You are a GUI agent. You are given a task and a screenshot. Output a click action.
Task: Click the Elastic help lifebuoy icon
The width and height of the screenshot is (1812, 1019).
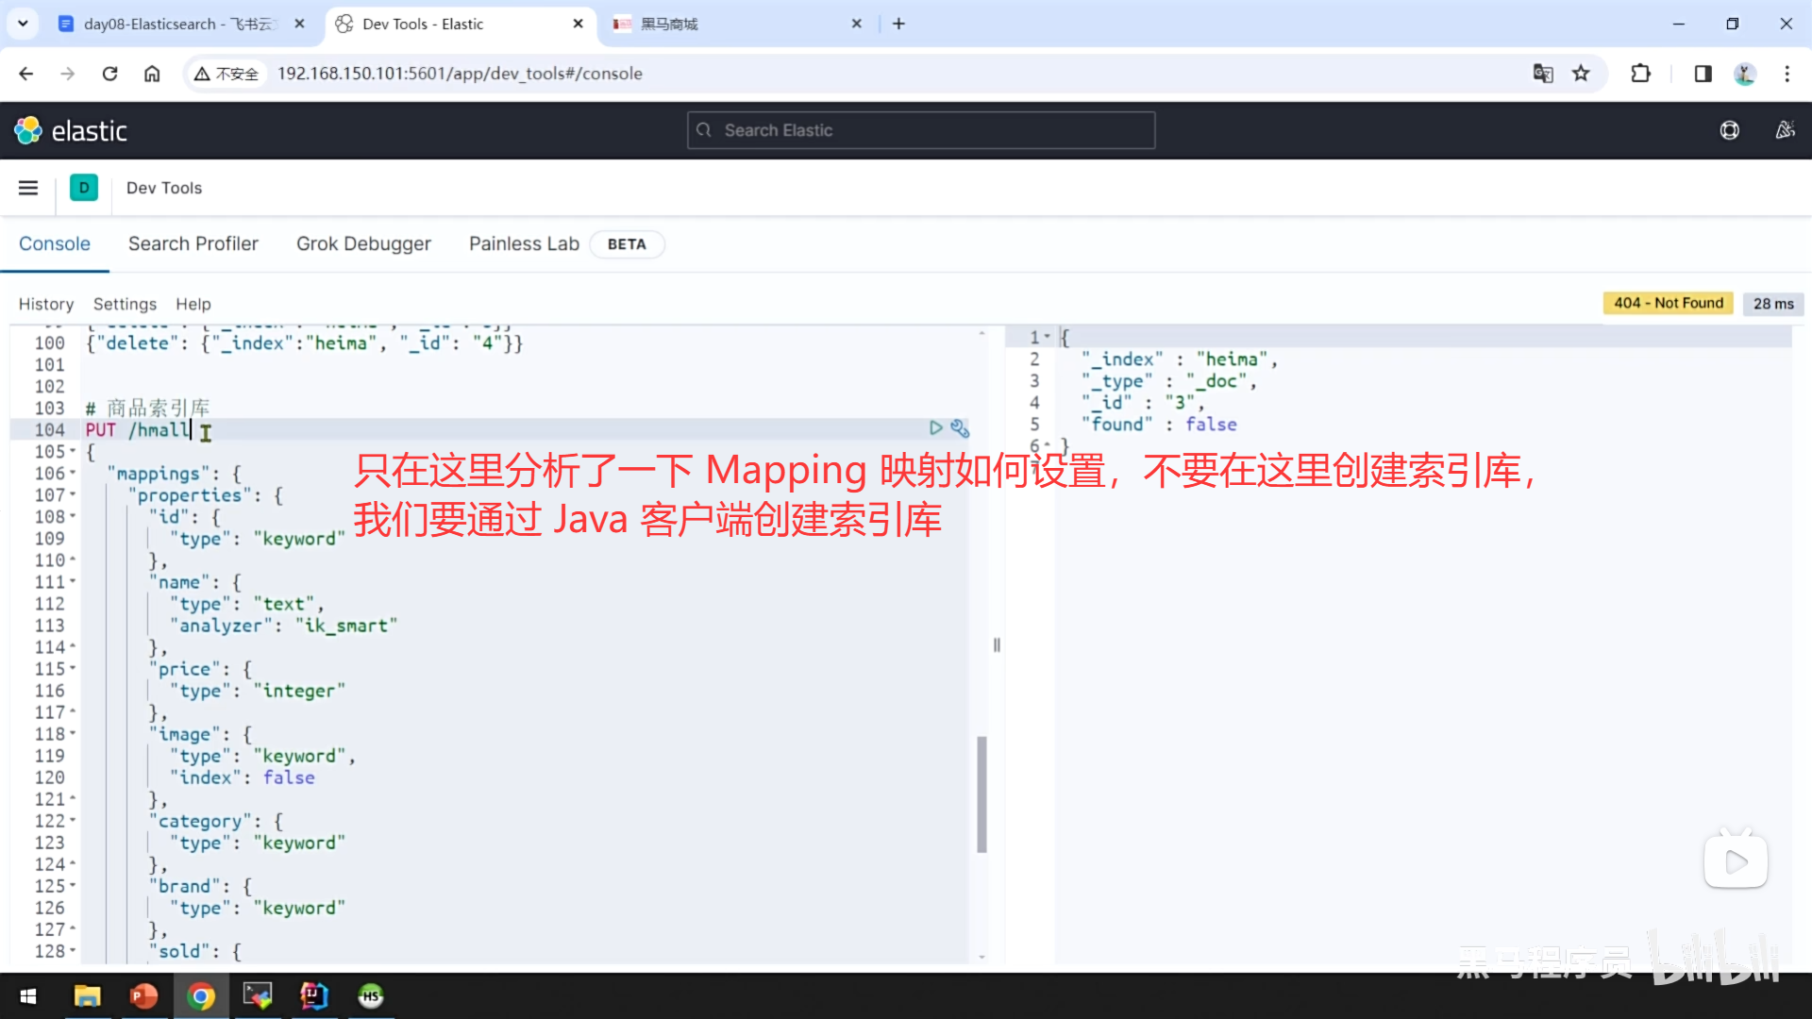1729,130
